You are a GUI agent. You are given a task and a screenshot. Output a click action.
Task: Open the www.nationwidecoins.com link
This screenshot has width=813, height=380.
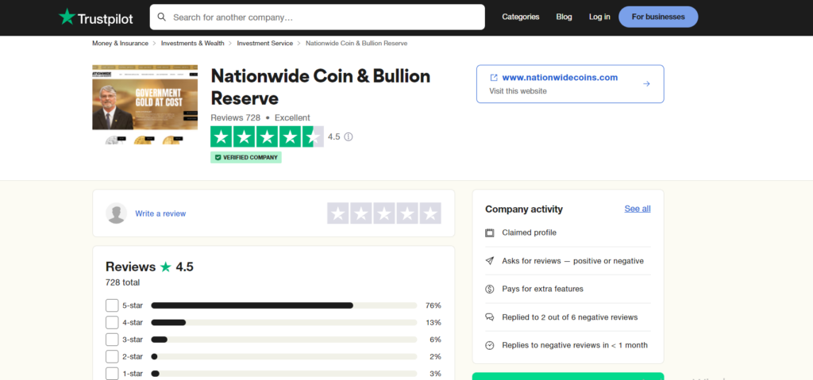coord(560,78)
